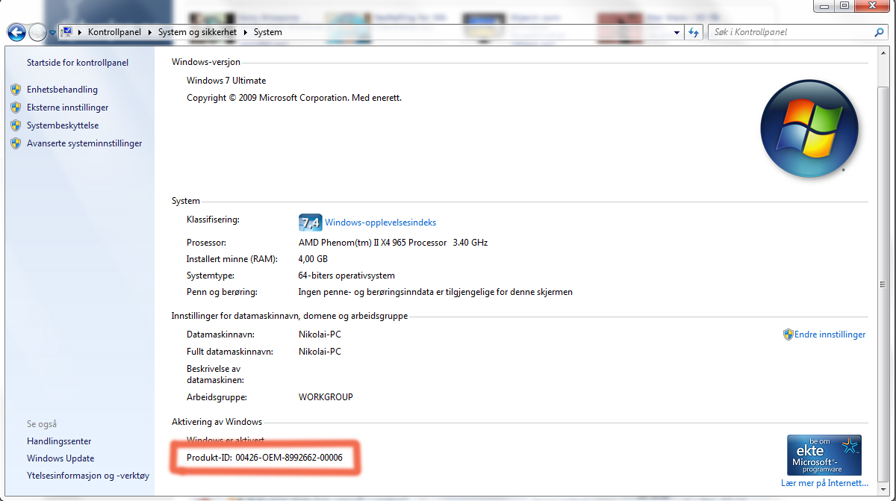Open Ytelsesinformasjon og -verktøy link
The height and width of the screenshot is (501, 896).
(88, 476)
